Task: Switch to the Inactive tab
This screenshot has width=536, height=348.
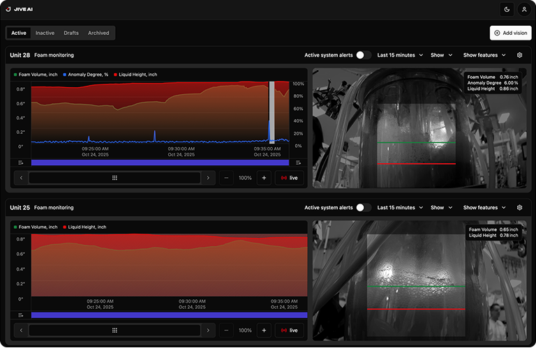Action: pyautogui.click(x=45, y=33)
